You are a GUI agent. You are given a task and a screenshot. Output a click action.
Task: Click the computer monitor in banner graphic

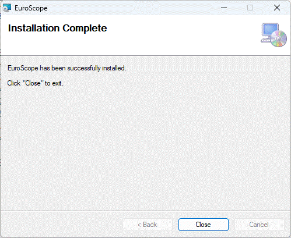[x=269, y=31]
